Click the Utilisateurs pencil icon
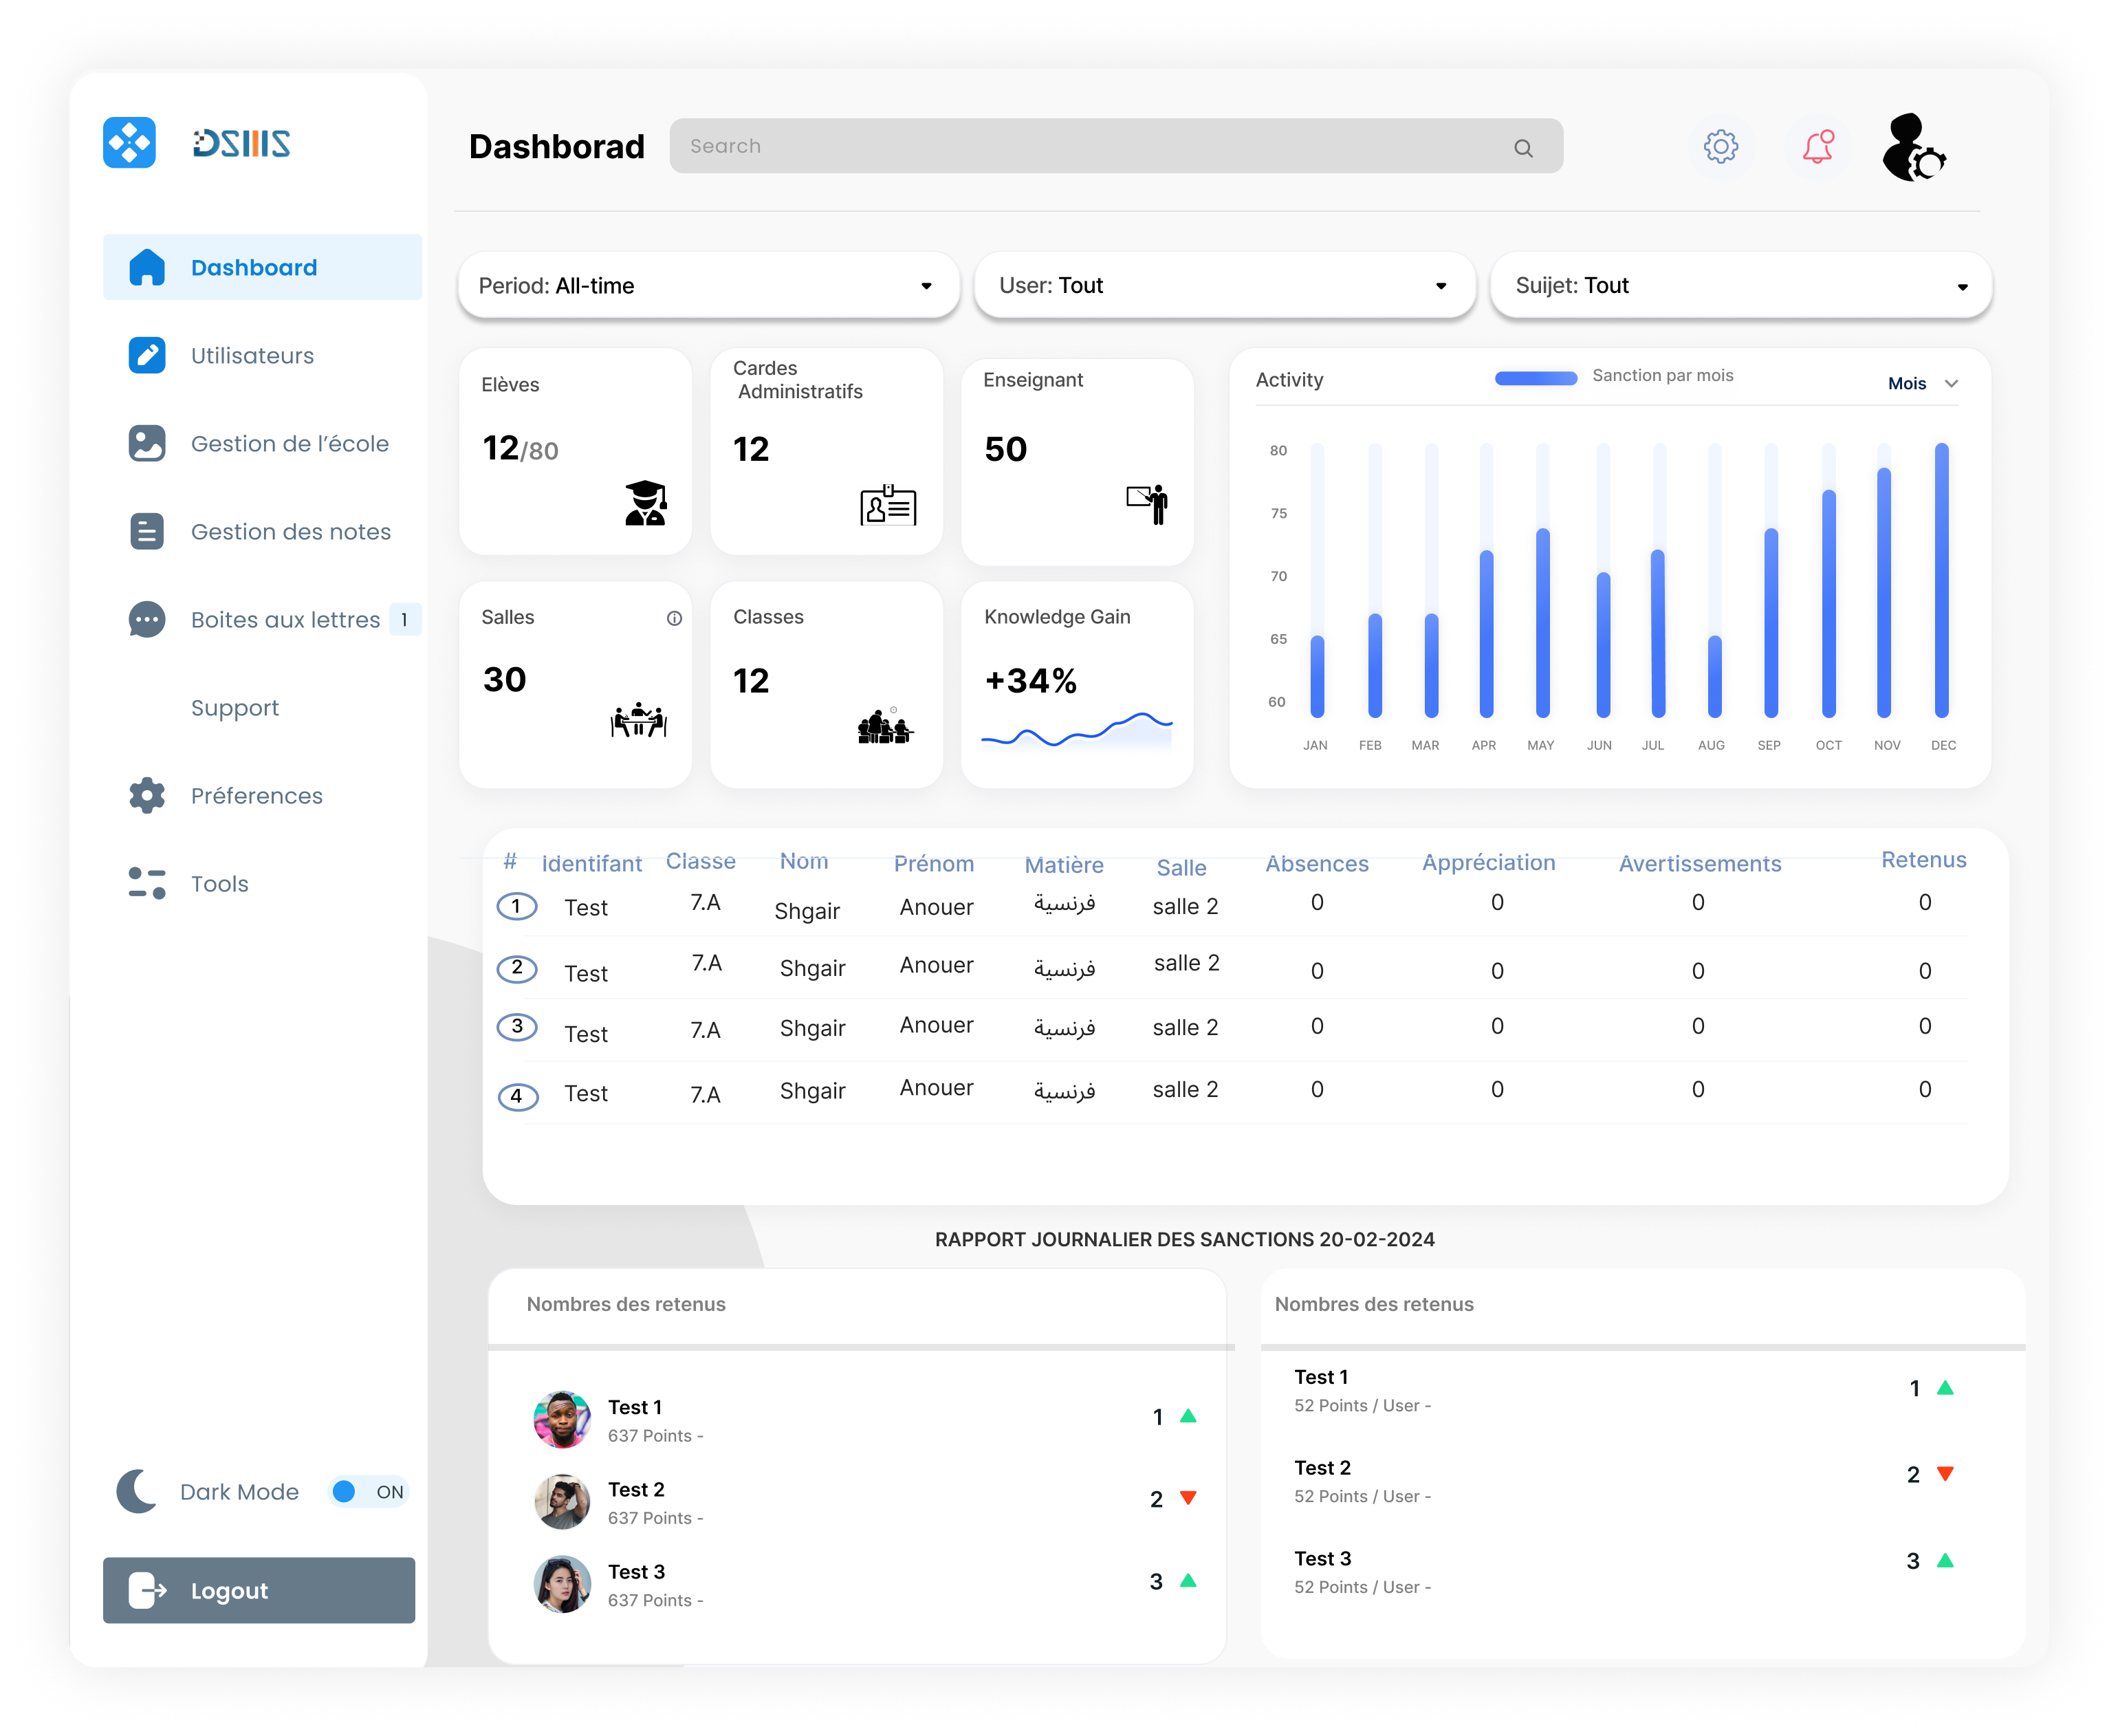 147,355
